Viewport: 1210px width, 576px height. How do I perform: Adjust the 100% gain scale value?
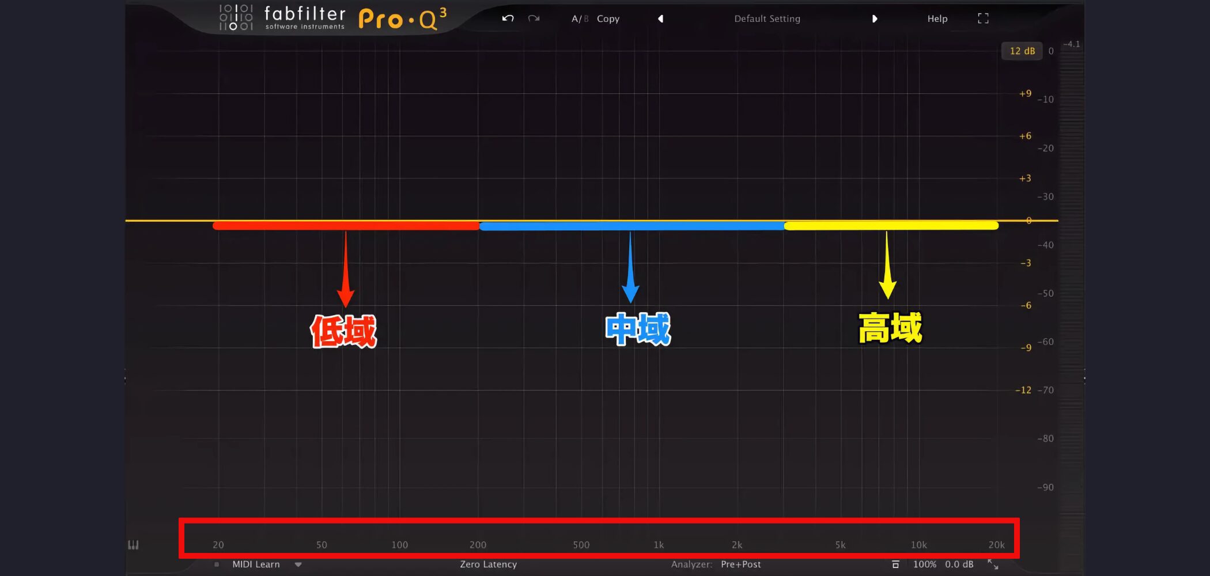924,564
